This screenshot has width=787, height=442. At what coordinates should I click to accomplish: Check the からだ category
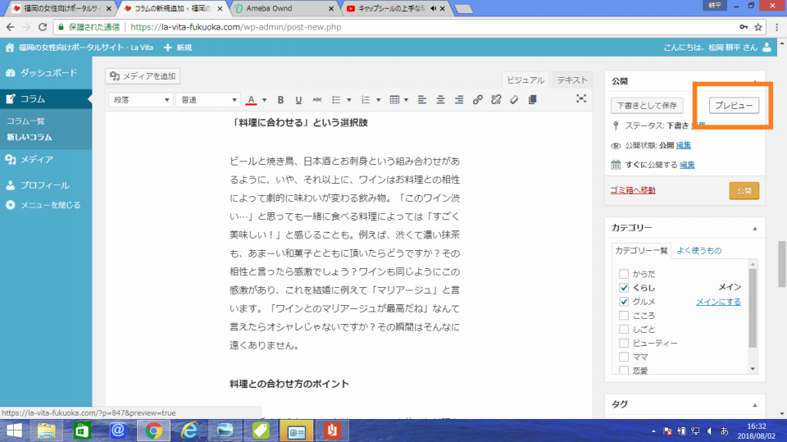tap(624, 274)
